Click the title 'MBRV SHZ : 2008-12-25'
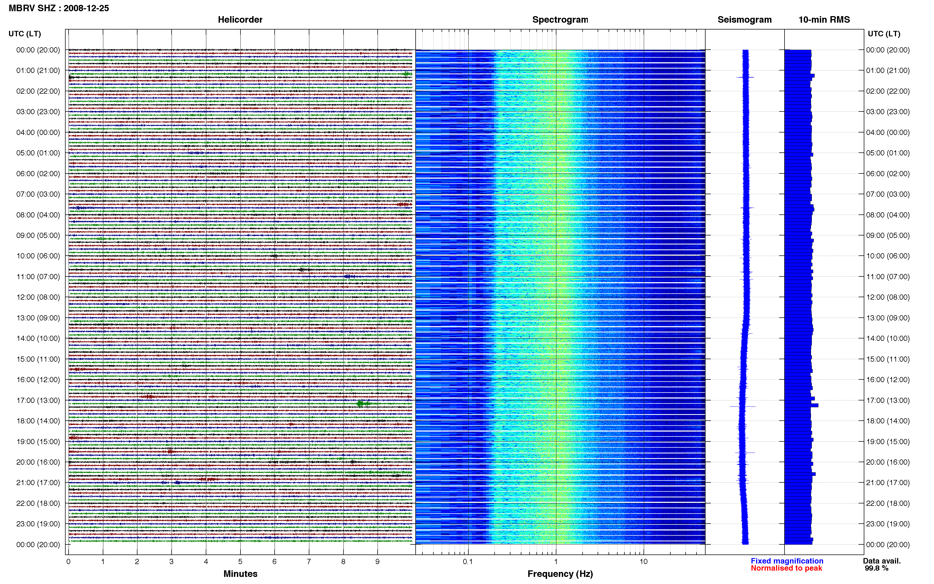 pyautogui.click(x=59, y=8)
